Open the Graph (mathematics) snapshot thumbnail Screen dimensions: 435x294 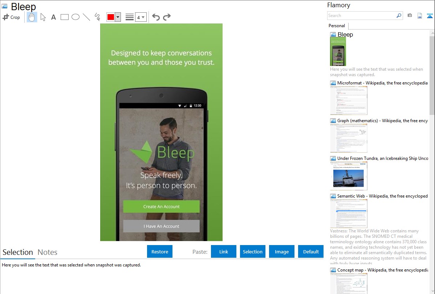pos(349,138)
